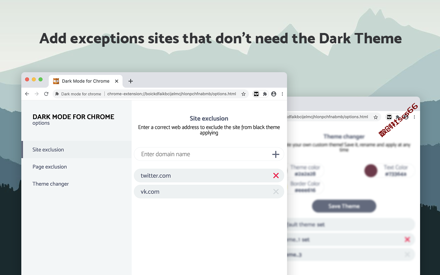Viewport: 440px width, 275px height.
Task: Click the vk.com entry text
Action: [150, 192]
